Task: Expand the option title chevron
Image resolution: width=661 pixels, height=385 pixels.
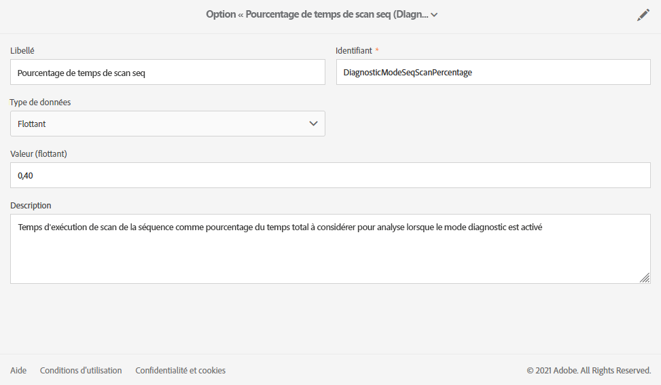Action: click(434, 15)
